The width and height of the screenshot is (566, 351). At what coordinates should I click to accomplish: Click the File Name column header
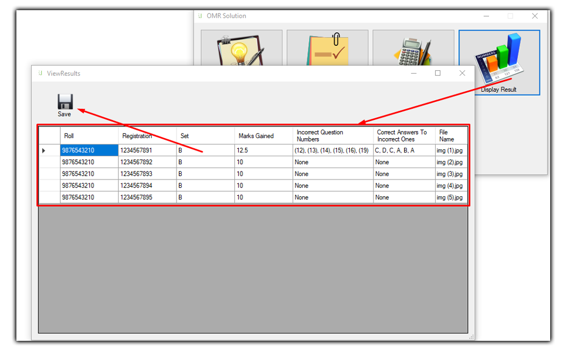pos(451,136)
